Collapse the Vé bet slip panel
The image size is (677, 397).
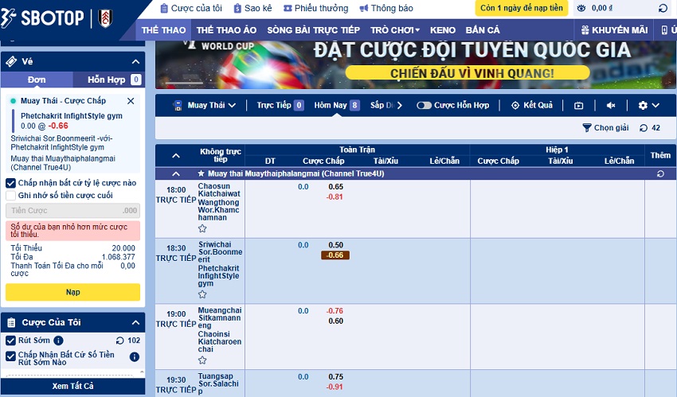click(135, 61)
